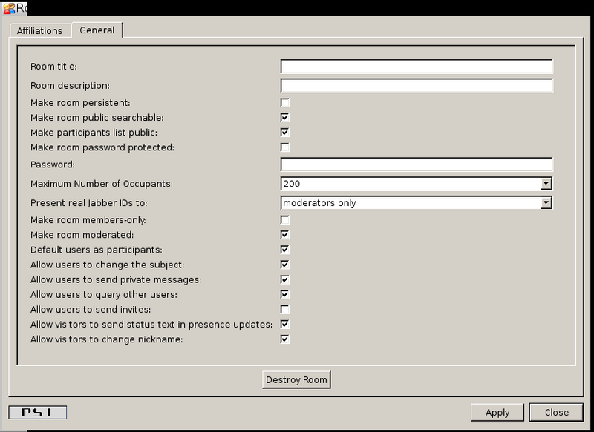594x432 pixels.
Task: Apply the room configuration changes
Action: tap(497, 413)
